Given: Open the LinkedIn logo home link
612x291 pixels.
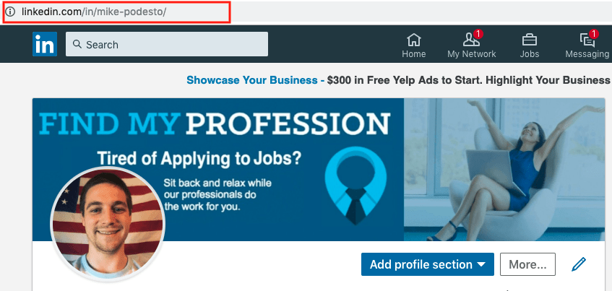Looking at the screenshot, I should click(45, 44).
